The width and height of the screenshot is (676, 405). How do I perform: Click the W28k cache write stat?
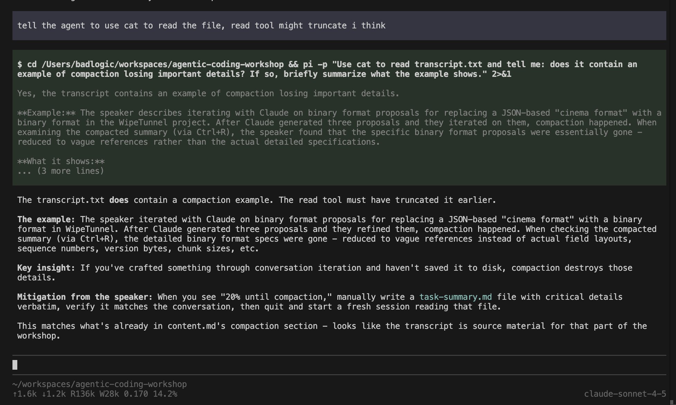[x=109, y=394]
